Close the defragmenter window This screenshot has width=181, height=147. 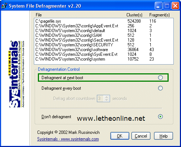[175, 6]
